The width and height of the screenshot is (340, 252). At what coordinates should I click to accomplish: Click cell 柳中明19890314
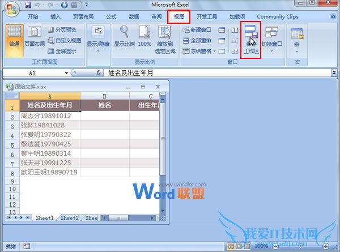coord(50,153)
